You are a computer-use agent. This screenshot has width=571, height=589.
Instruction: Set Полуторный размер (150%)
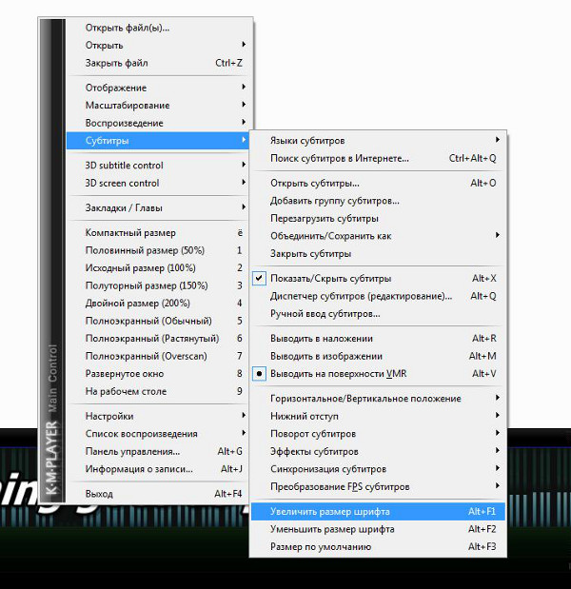(x=157, y=285)
